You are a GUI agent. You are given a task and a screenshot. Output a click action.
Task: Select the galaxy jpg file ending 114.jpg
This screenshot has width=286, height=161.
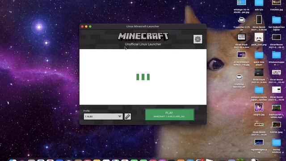[x=241, y=55]
